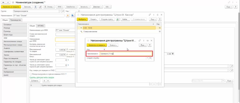Click Записать in reminder creation dialog
240x103 pixels.
(x=113, y=45)
